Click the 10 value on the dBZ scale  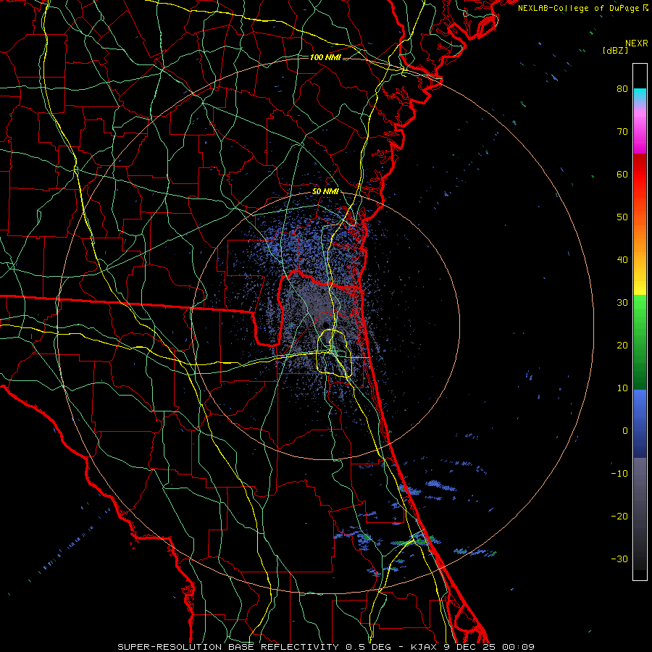point(622,388)
